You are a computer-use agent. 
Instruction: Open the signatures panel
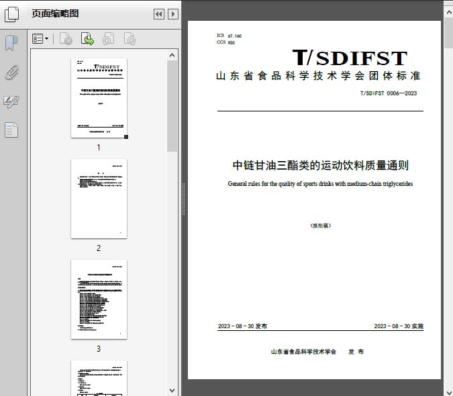click(11, 101)
